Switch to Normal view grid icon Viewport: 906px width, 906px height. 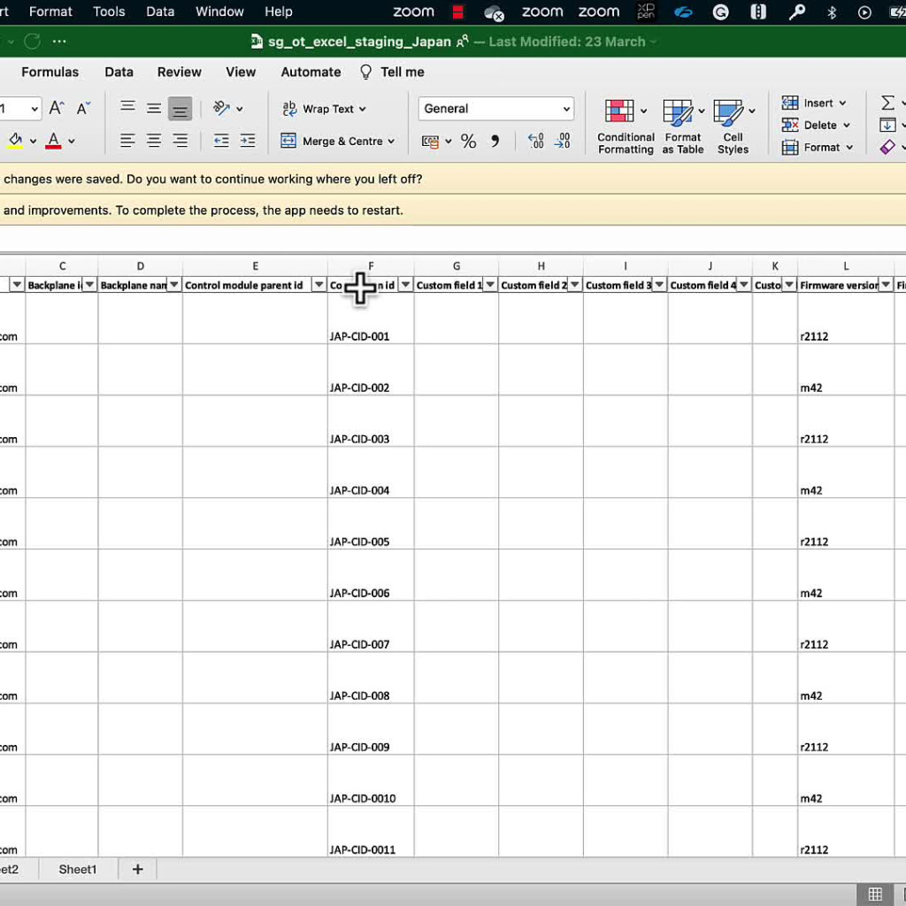875,894
